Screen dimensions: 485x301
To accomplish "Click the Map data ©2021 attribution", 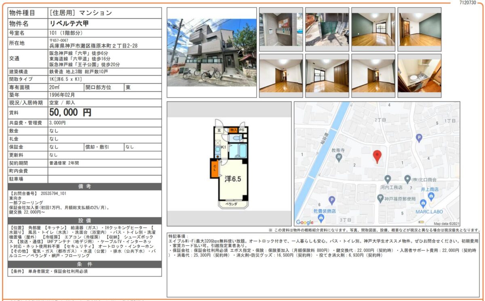I will 447,223.
